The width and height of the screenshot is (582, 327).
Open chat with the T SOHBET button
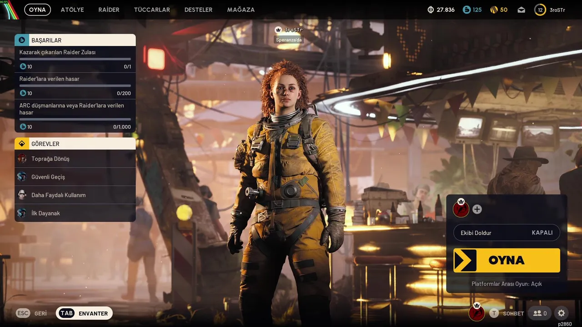[x=507, y=313]
